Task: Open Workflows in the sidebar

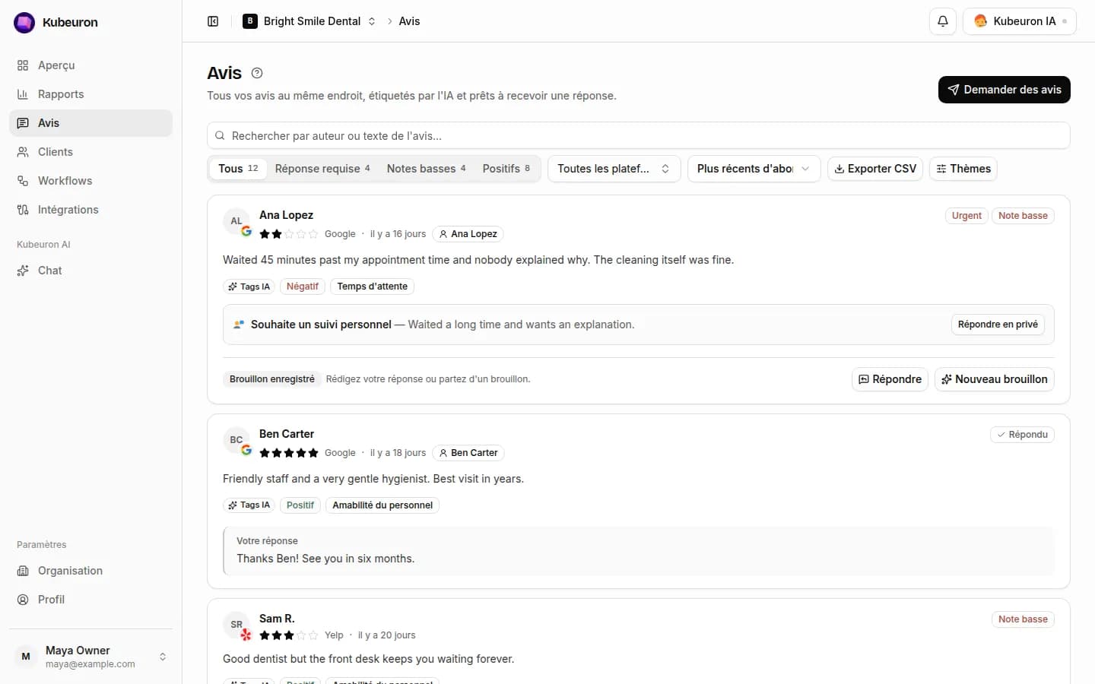Action: (x=90, y=181)
